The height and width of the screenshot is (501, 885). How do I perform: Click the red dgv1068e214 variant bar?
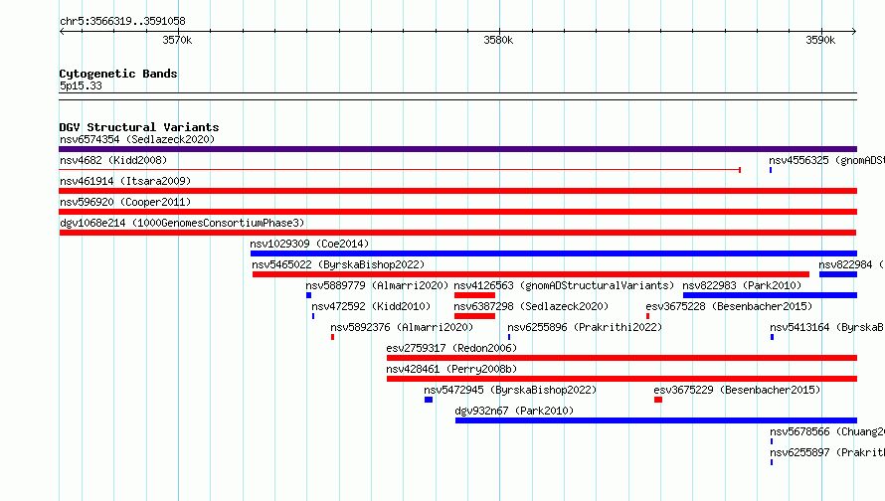(457, 233)
